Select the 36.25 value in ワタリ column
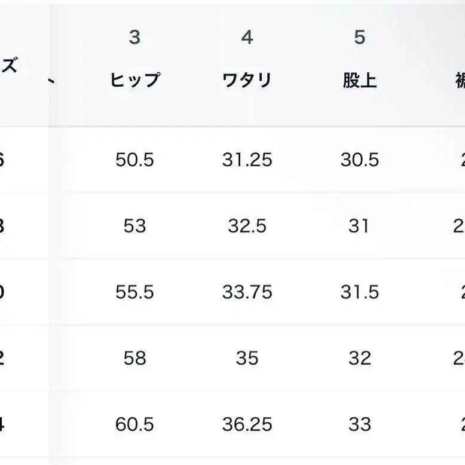465x465 pixels. pyautogui.click(x=247, y=425)
